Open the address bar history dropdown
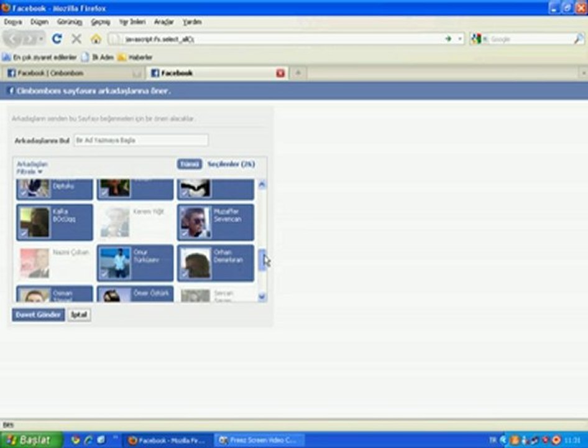Screen dimensions: 588x448 click(460, 39)
